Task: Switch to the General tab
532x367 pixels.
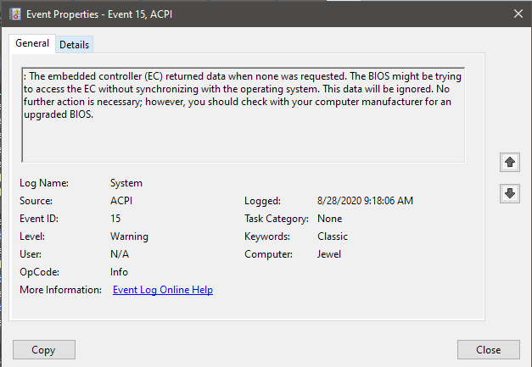Action: pos(32,43)
